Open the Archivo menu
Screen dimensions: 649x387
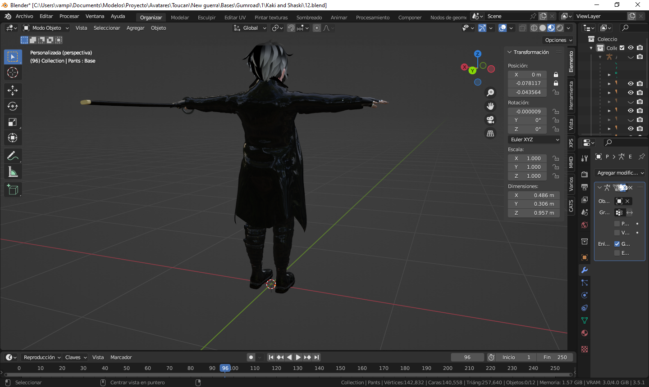(x=24, y=16)
